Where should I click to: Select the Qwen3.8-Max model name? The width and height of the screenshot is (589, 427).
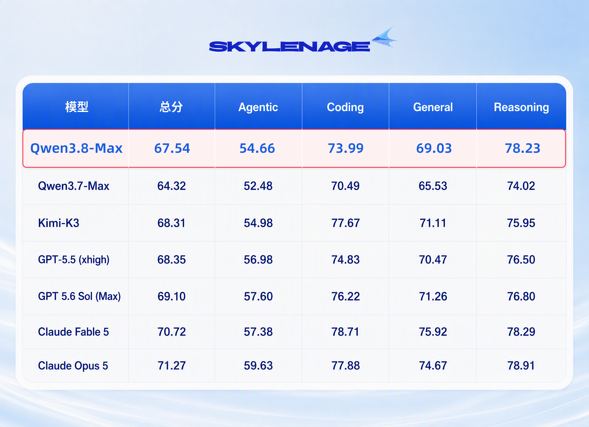pos(77,148)
